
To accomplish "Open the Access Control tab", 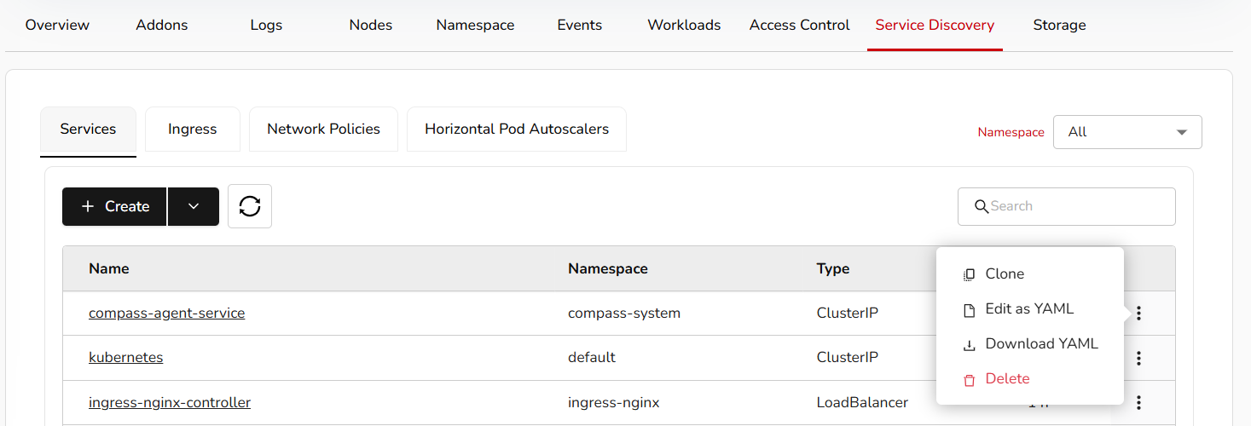I will click(799, 26).
